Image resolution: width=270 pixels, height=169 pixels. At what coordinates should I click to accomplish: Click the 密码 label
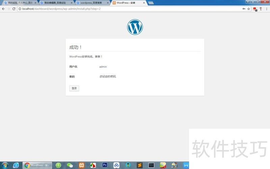coord(72,77)
